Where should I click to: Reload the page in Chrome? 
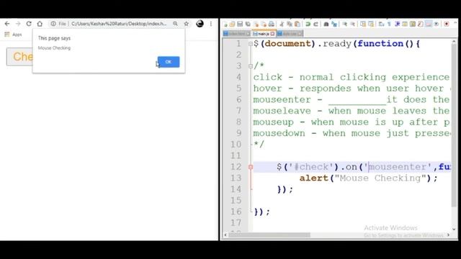pyautogui.click(x=29, y=24)
